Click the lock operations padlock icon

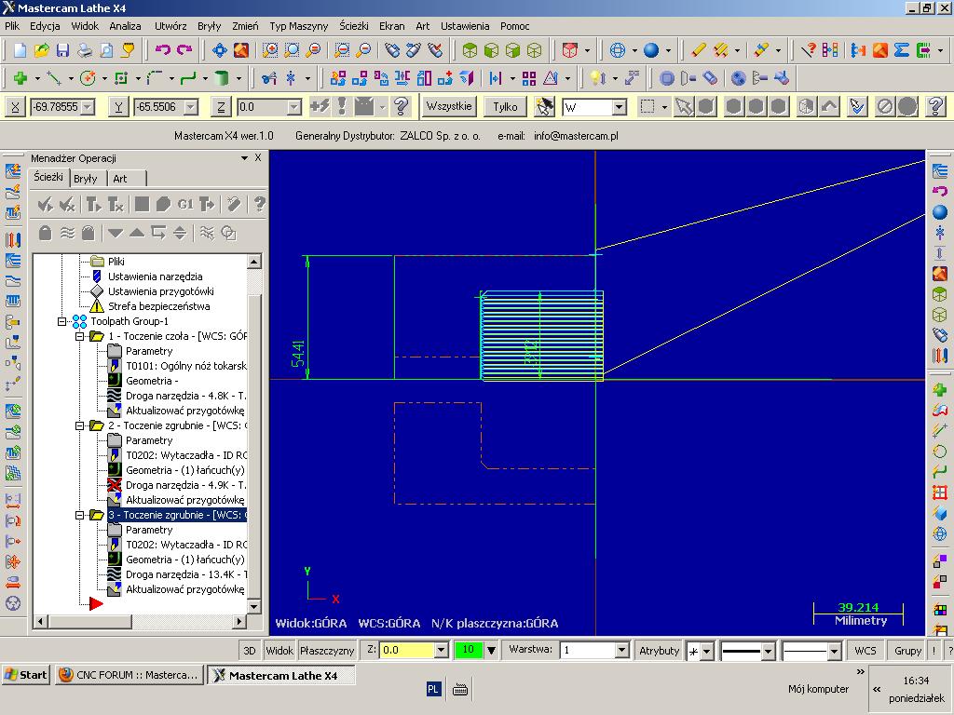tap(45, 233)
